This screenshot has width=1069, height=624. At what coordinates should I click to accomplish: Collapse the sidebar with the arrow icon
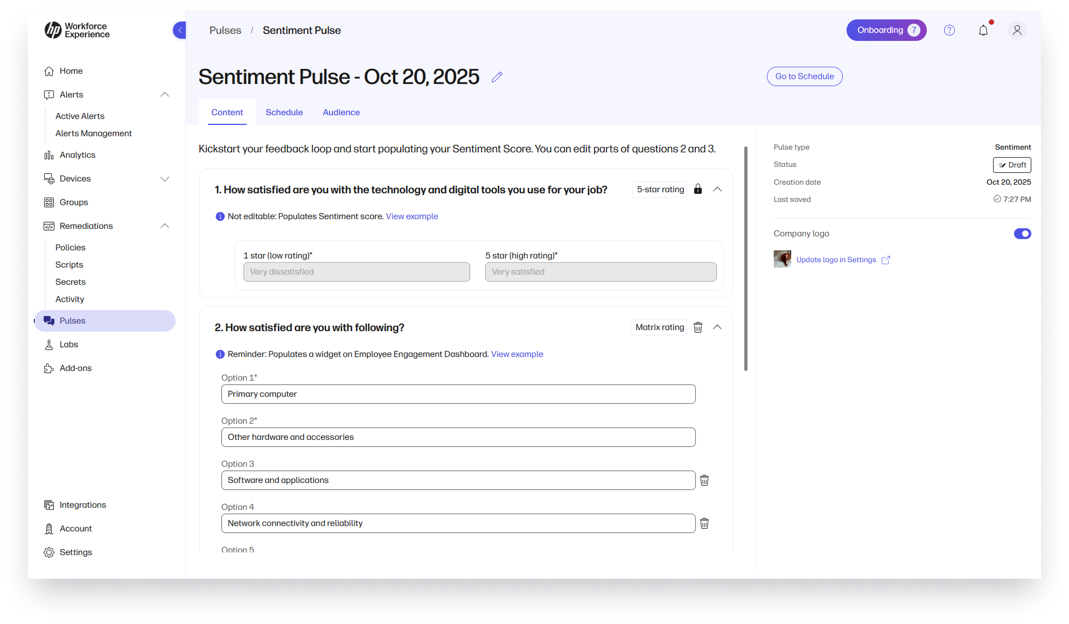[x=179, y=30]
